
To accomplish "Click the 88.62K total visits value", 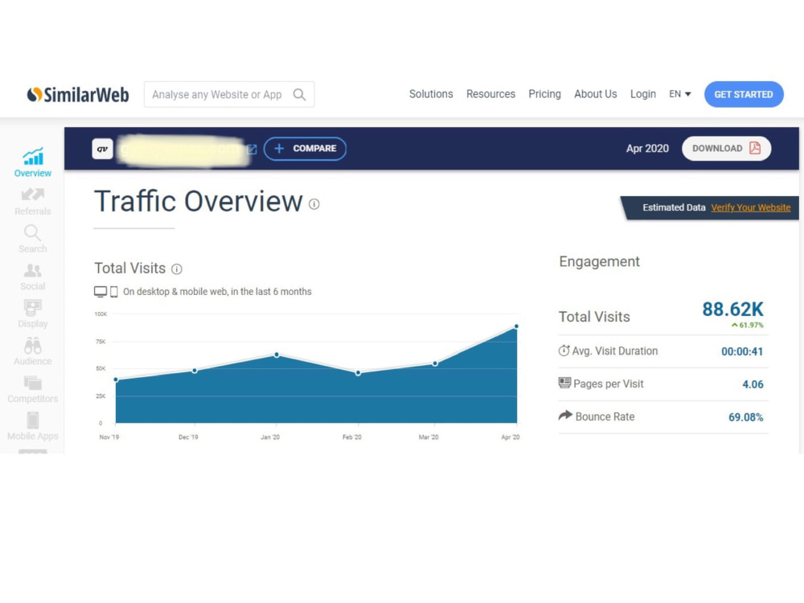I will pos(732,310).
